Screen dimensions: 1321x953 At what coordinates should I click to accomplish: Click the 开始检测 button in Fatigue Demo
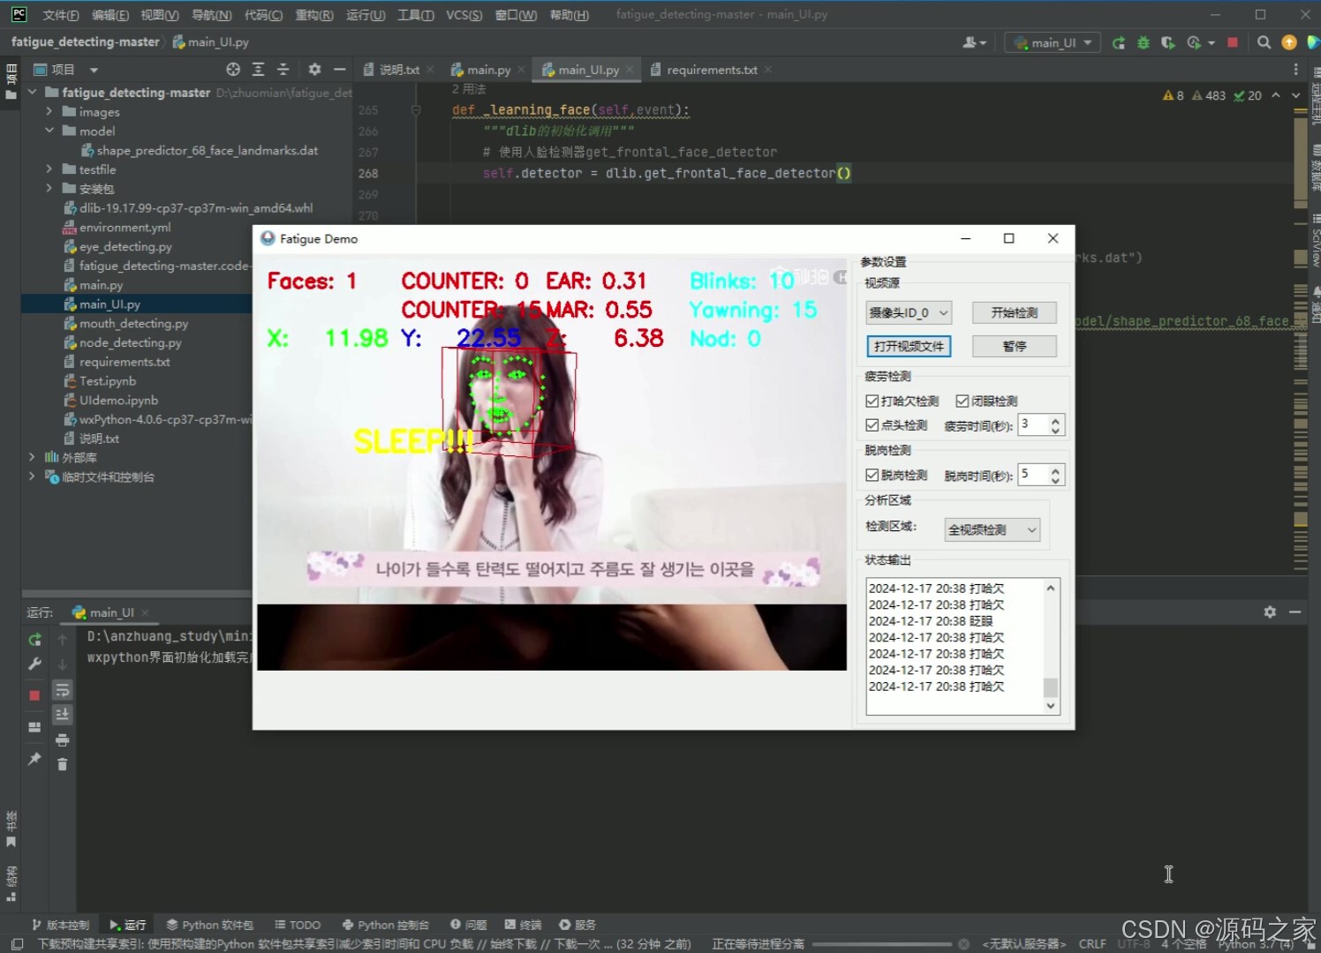point(1014,312)
